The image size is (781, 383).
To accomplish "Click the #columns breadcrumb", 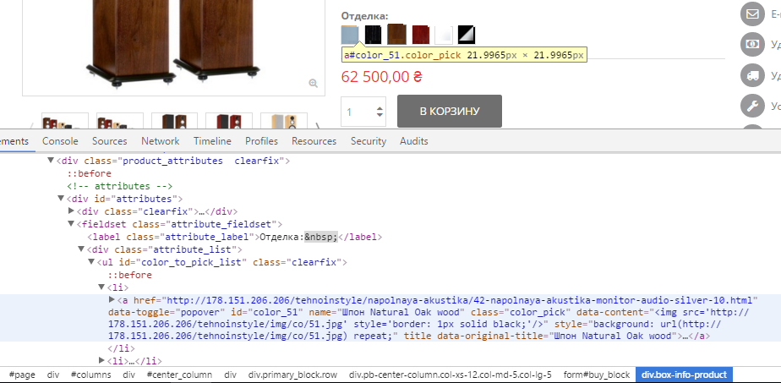I will 90,375.
